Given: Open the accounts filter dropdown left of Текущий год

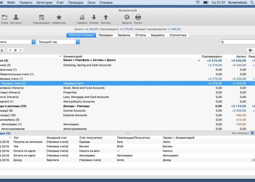Looking at the screenshot, I should tap(17, 42).
